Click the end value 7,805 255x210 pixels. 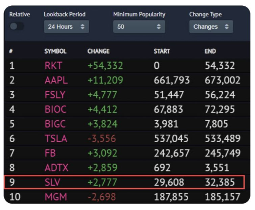[x=216, y=124]
